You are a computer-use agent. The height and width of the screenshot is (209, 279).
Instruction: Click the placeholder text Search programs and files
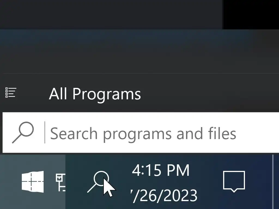143,133
